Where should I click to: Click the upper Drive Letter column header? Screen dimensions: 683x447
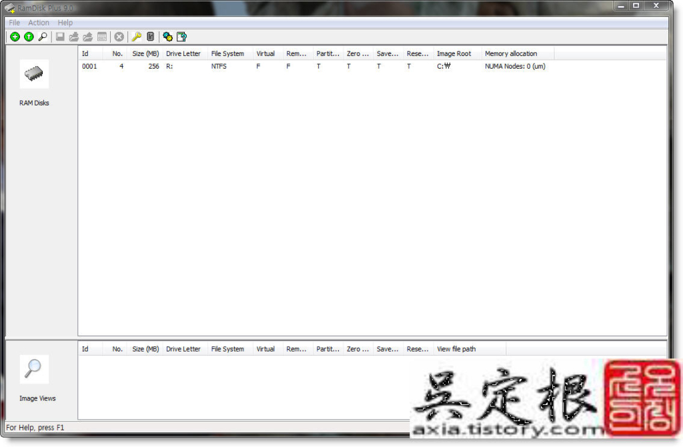click(185, 53)
